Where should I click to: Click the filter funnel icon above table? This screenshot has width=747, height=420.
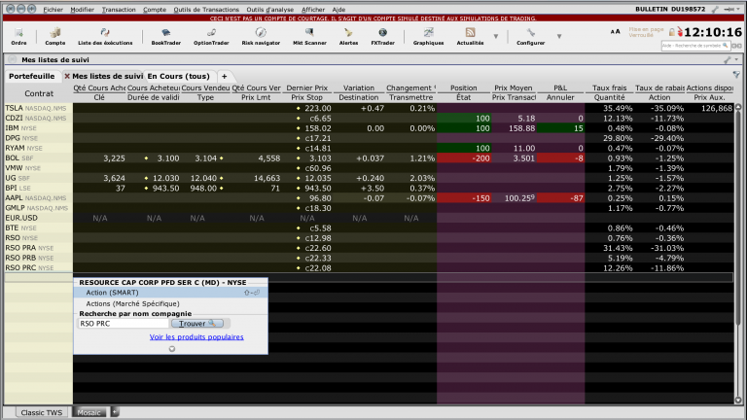click(736, 74)
